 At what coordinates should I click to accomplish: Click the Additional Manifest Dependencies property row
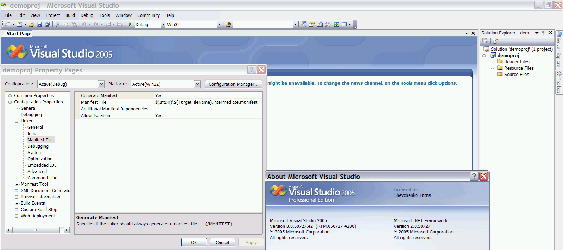click(x=169, y=109)
